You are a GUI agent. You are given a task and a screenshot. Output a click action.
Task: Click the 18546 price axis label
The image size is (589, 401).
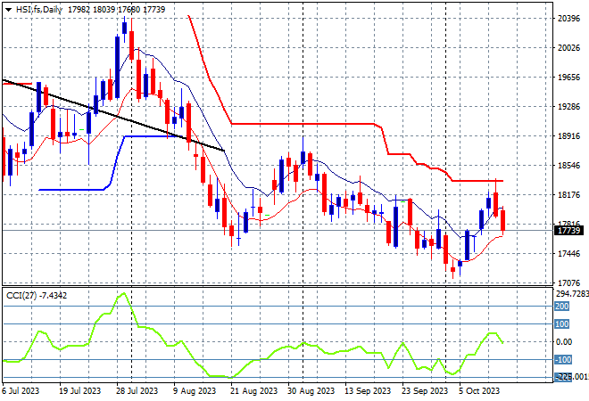click(x=569, y=166)
